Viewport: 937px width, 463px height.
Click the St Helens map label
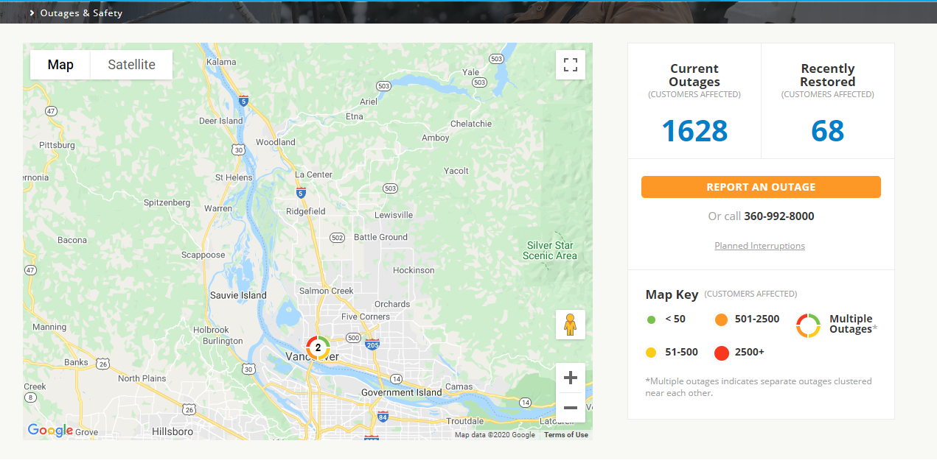[234, 177]
